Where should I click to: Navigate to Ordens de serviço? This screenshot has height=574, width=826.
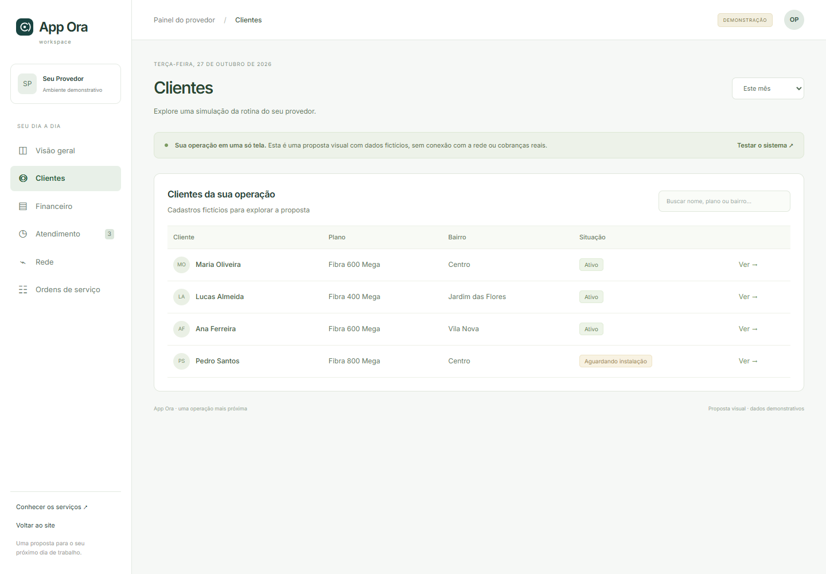[x=65, y=290]
